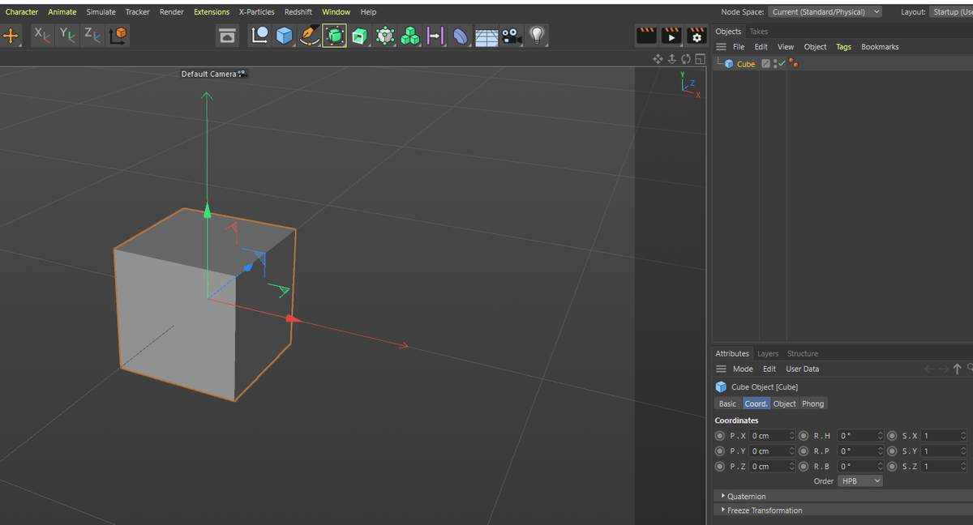Click Attributes up arrow navigation
The width and height of the screenshot is (973, 525).
coord(957,369)
